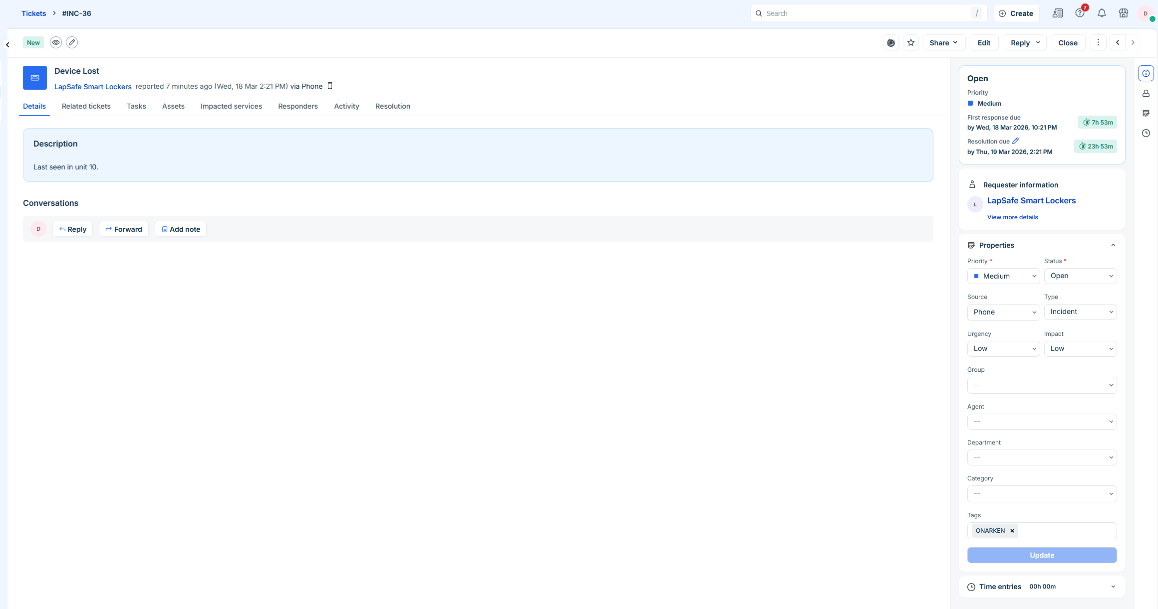Select the time clock icon in right rail
This screenshot has height=609, width=1158.
tap(1146, 133)
